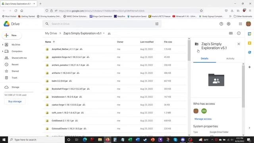
Task: Open Firefox application menu
Action: pyautogui.click(x=250, y=11)
